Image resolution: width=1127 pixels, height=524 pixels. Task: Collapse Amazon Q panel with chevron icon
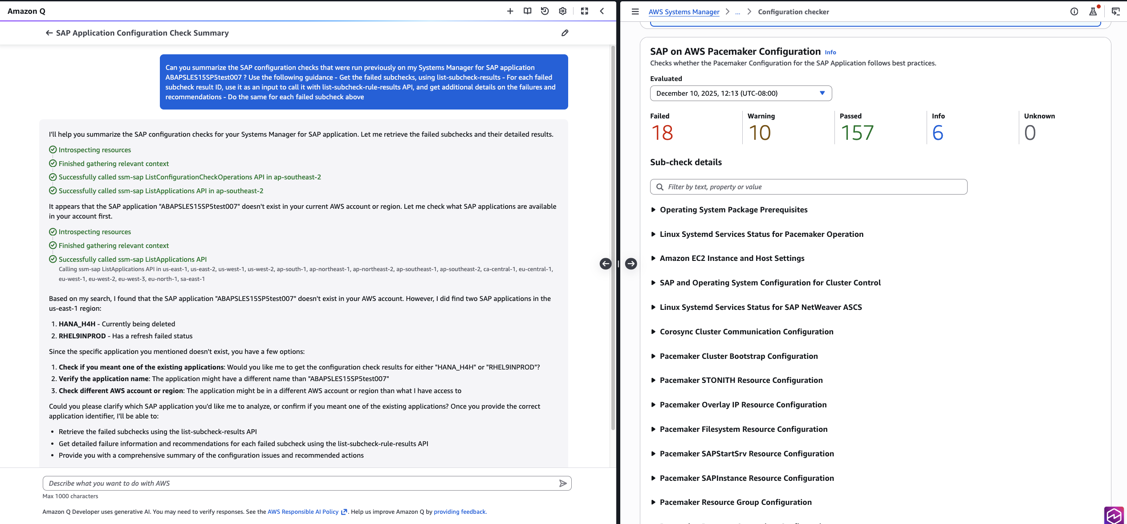tap(602, 11)
